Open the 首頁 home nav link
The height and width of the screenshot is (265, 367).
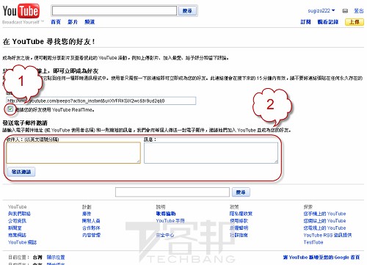pyautogui.click(x=56, y=22)
